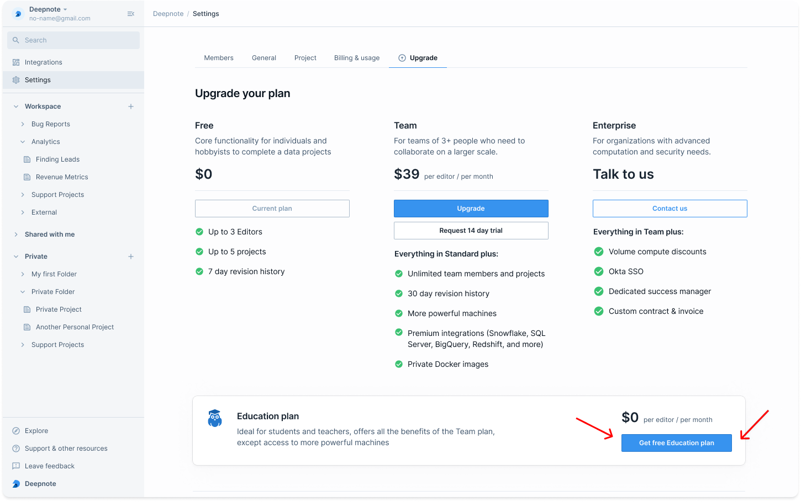This screenshot has width=801, height=502.
Task: Click the Upgrade tab arrow icon
Action: 402,58
